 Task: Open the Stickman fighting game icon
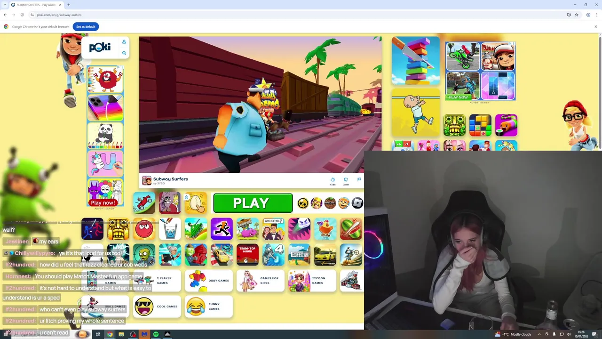[92, 229]
